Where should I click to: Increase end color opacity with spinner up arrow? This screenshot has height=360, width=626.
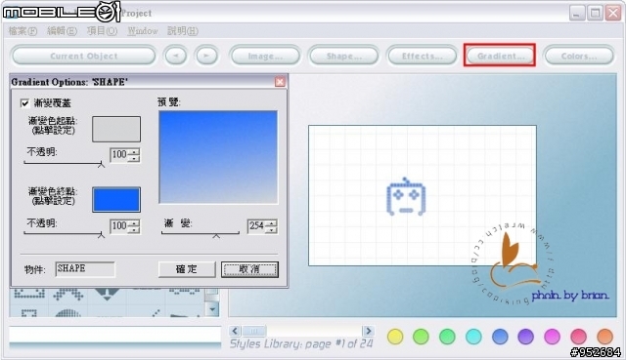click(135, 222)
